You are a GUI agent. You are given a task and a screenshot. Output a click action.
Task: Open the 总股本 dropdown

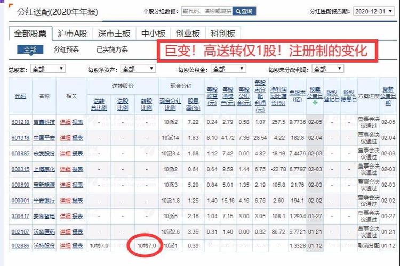point(48,69)
